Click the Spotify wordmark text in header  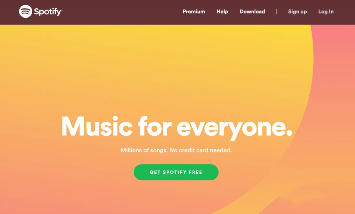click(x=48, y=12)
